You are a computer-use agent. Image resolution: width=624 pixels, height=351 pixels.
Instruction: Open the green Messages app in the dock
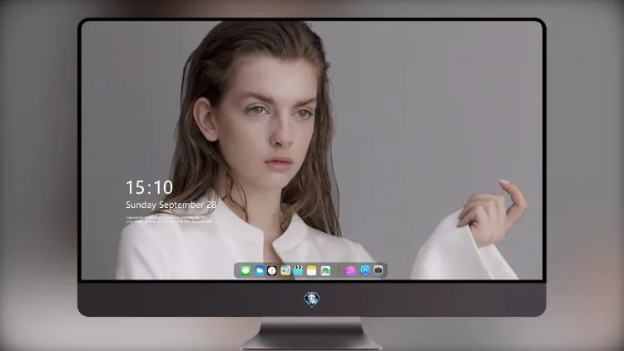click(245, 270)
